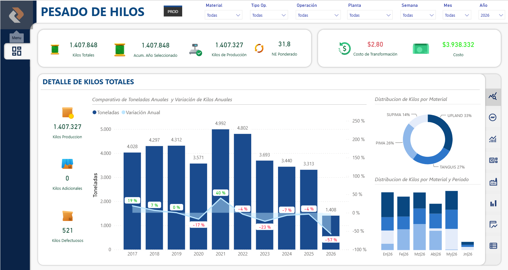Click the orange cycle NE Ponderado icon
The width and height of the screenshot is (508, 270).
pyautogui.click(x=259, y=48)
